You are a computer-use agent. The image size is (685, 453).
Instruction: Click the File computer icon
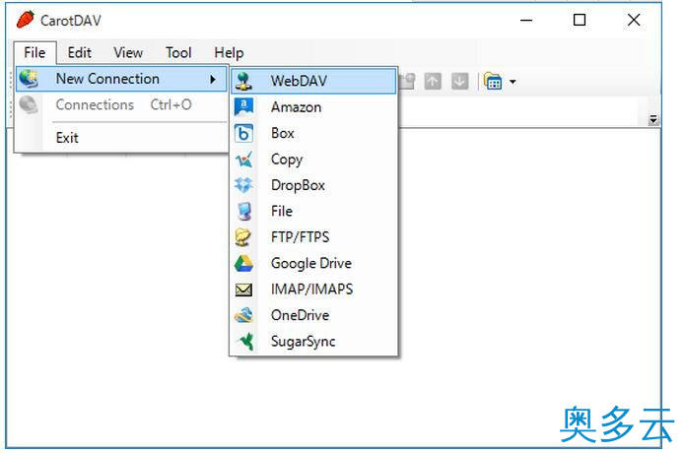tap(244, 211)
